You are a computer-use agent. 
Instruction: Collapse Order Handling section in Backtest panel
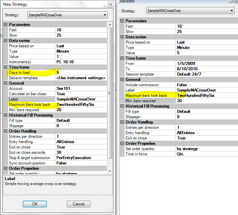coord(122,122)
